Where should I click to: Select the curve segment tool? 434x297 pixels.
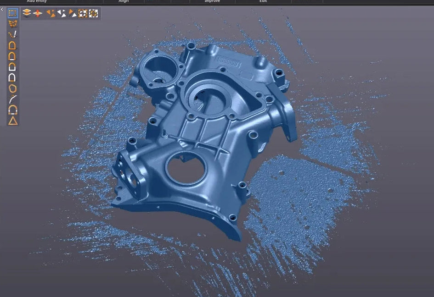13,99
